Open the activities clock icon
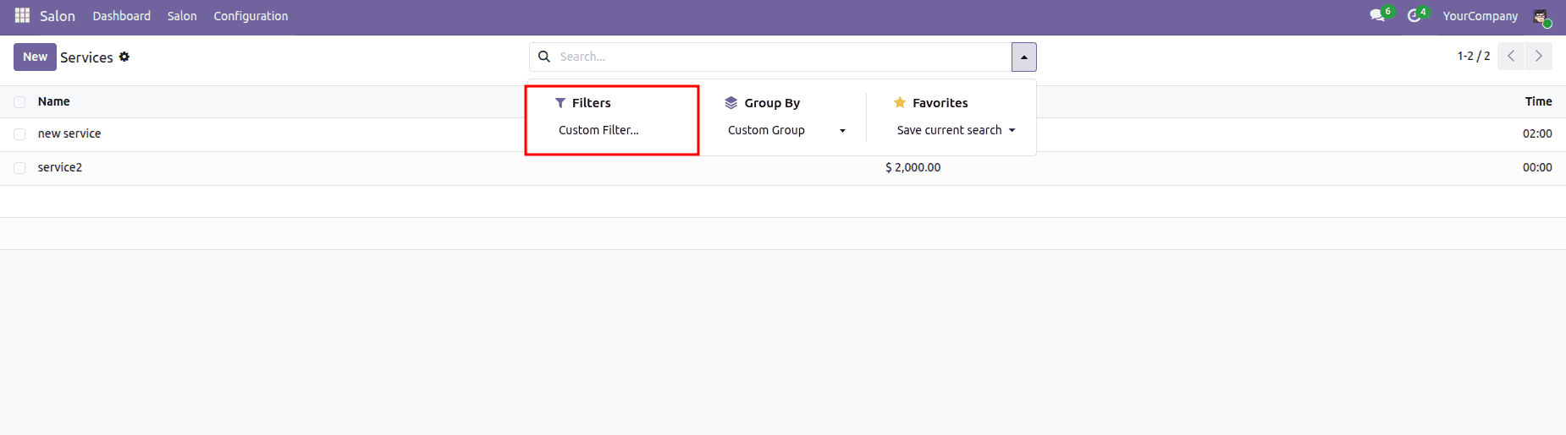The width and height of the screenshot is (1566, 435). pos(1414,16)
